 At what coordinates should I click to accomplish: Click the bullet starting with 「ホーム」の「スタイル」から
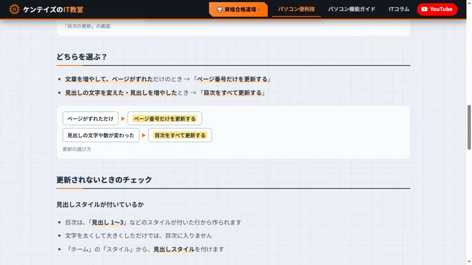tap(145, 249)
